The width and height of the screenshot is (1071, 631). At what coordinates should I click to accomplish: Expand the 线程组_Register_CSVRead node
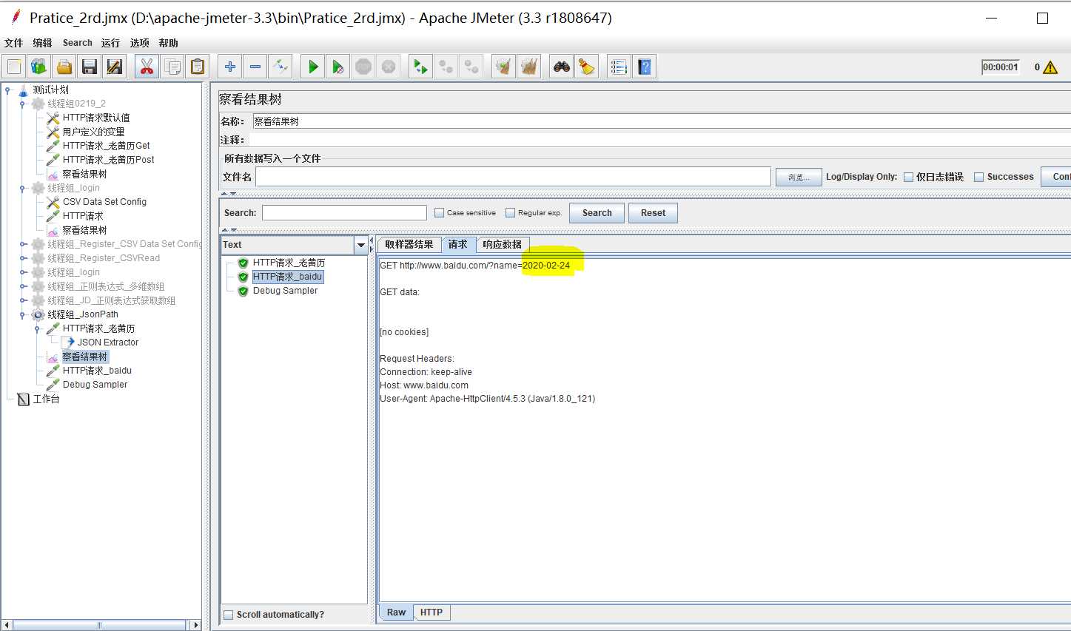pos(23,258)
